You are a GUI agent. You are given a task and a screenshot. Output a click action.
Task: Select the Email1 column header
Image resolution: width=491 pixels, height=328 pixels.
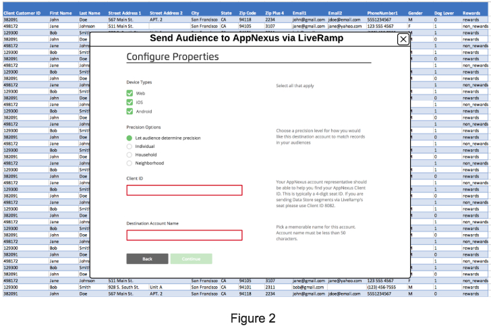point(299,13)
